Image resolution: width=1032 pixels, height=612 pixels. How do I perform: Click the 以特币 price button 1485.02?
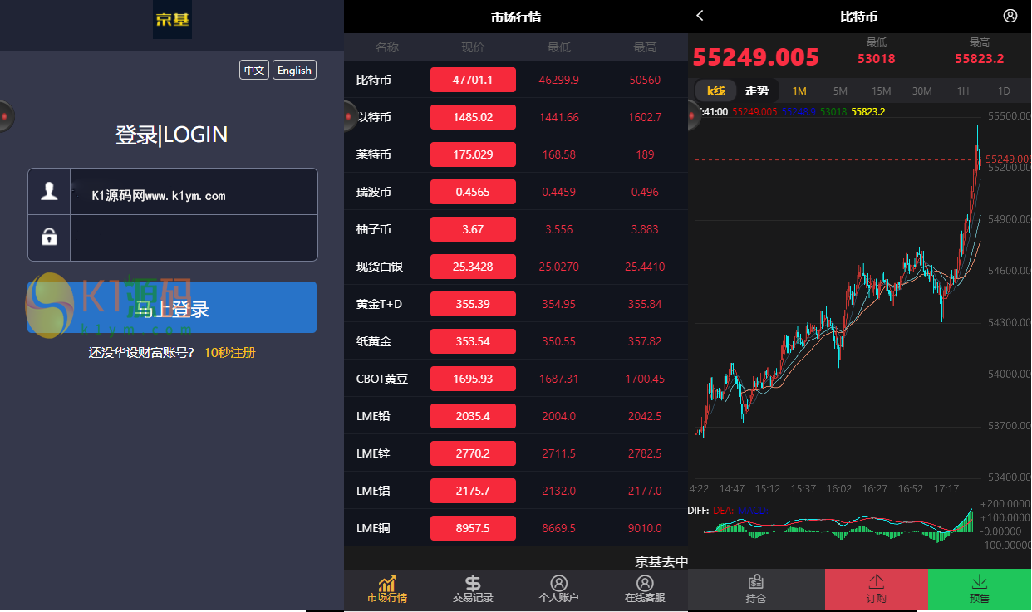point(473,117)
